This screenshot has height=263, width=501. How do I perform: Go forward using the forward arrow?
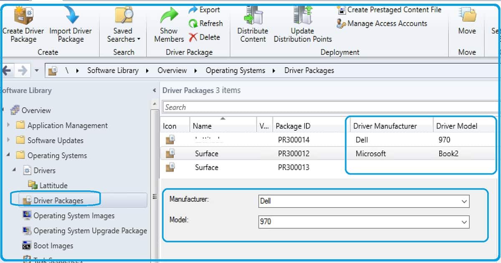tap(23, 71)
